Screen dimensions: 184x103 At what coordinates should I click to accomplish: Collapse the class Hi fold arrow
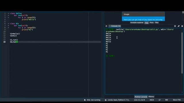pos(8,23)
